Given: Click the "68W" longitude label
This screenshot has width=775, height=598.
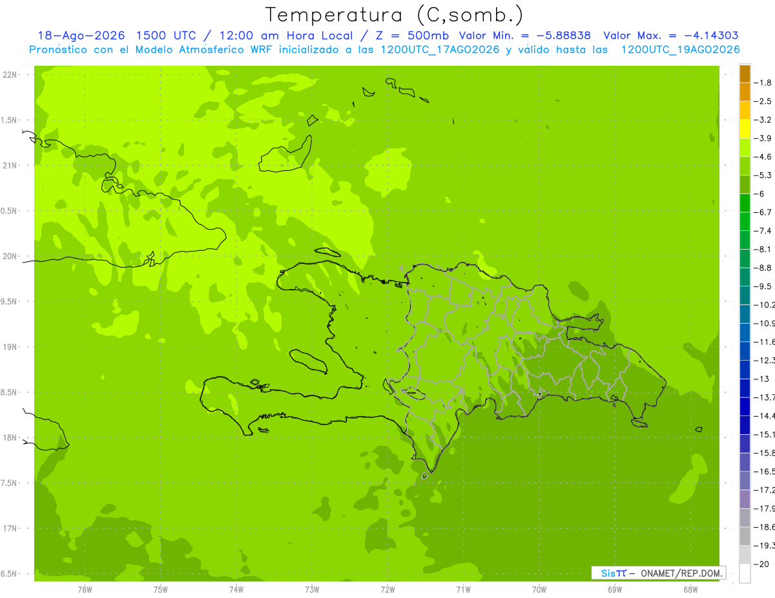Looking at the screenshot, I should [x=690, y=590].
